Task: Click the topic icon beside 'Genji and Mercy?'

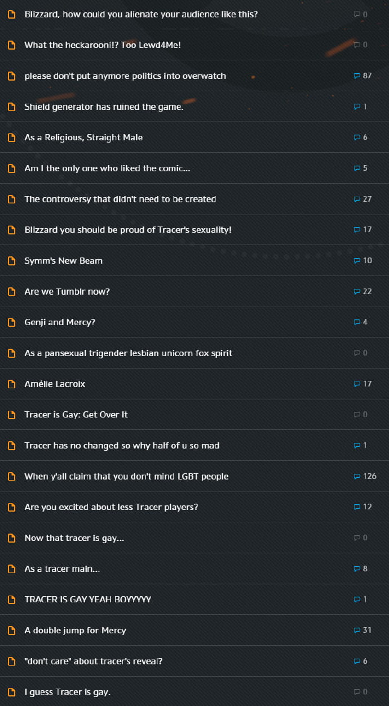Action: tap(11, 322)
